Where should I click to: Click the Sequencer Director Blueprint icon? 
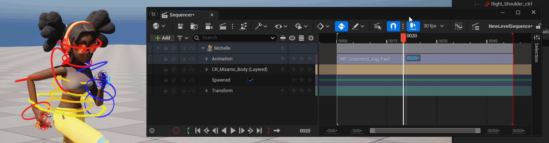pyautogui.click(x=243, y=26)
